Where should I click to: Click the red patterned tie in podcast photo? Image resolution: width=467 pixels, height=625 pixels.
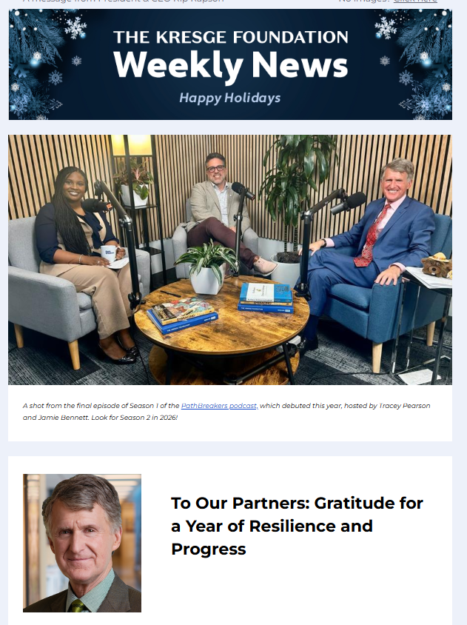(x=371, y=238)
